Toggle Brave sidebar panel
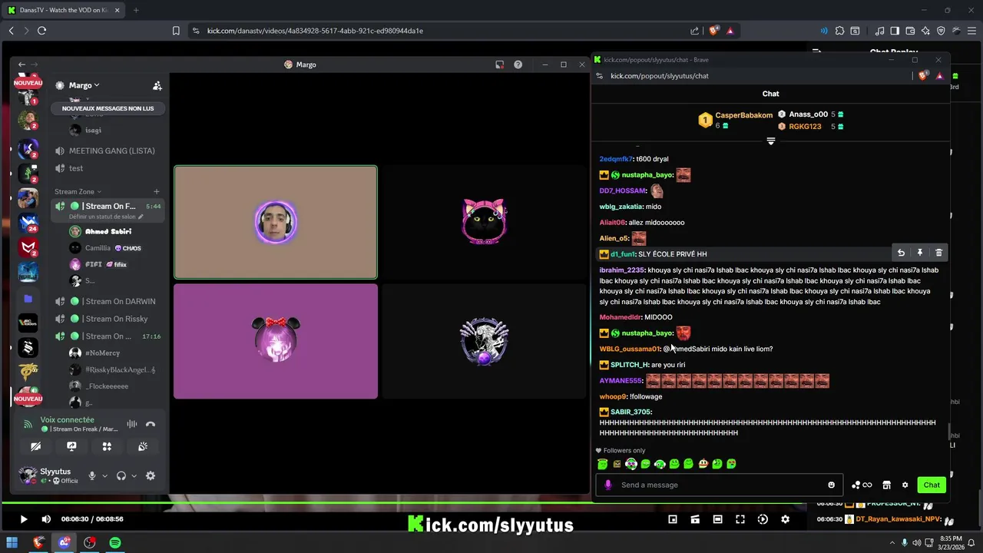The width and height of the screenshot is (983, 553). click(x=895, y=31)
